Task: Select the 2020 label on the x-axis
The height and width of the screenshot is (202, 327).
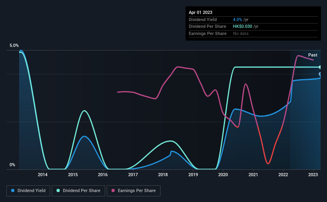Action: pyautogui.click(x=223, y=175)
